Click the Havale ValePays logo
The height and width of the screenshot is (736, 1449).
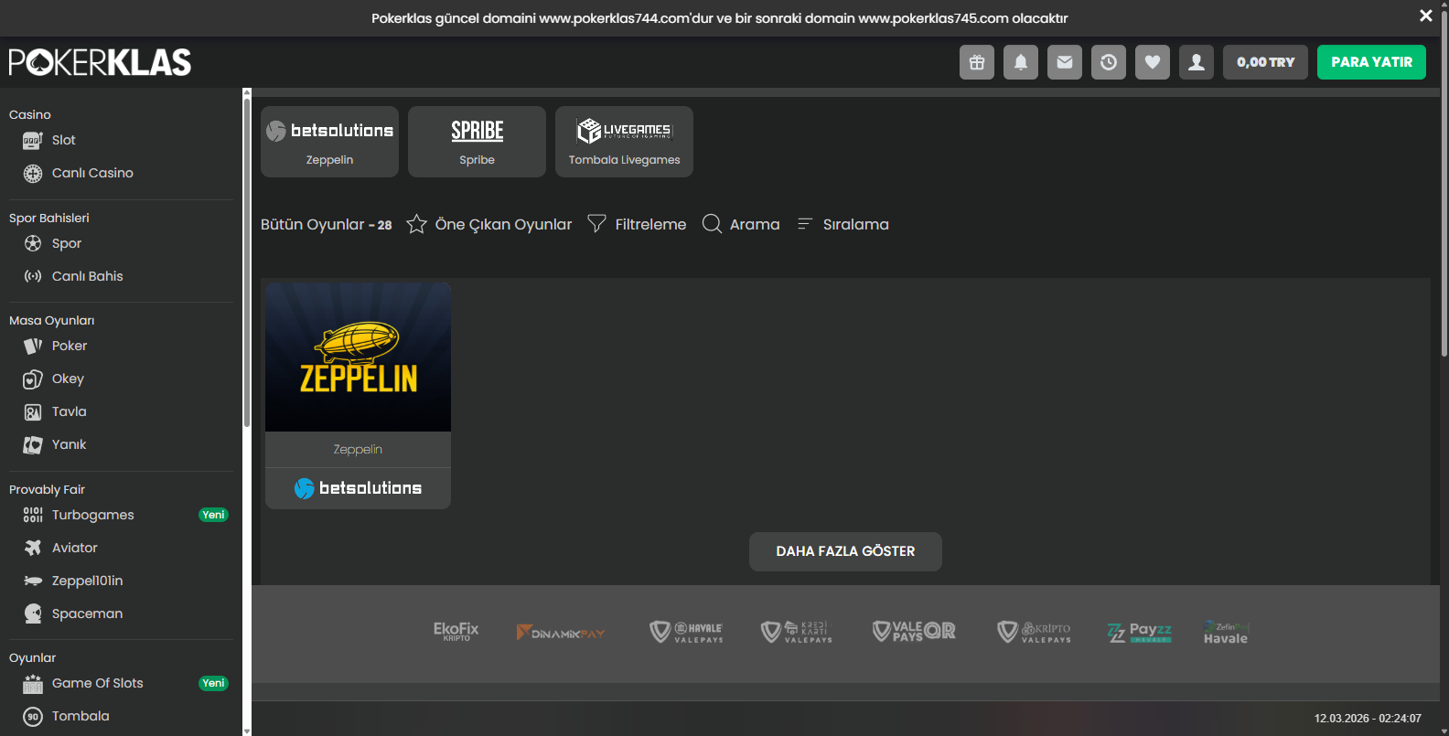coord(686,632)
